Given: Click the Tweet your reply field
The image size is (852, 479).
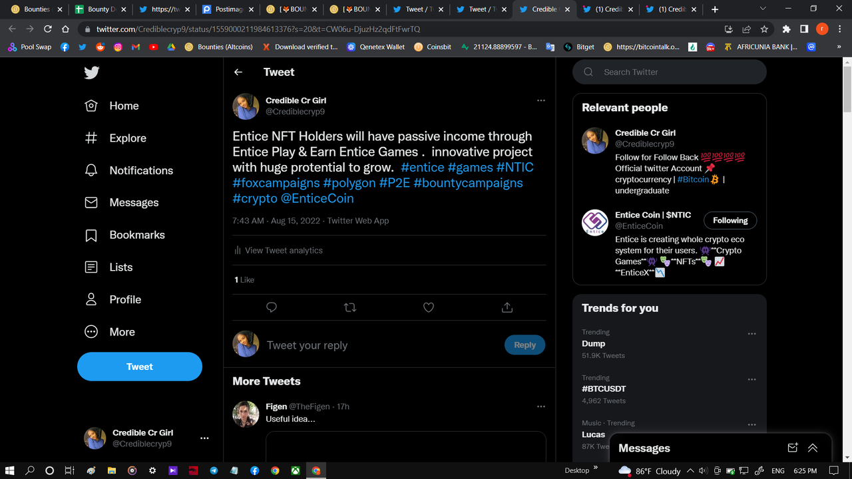Looking at the screenshot, I should click(383, 345).
